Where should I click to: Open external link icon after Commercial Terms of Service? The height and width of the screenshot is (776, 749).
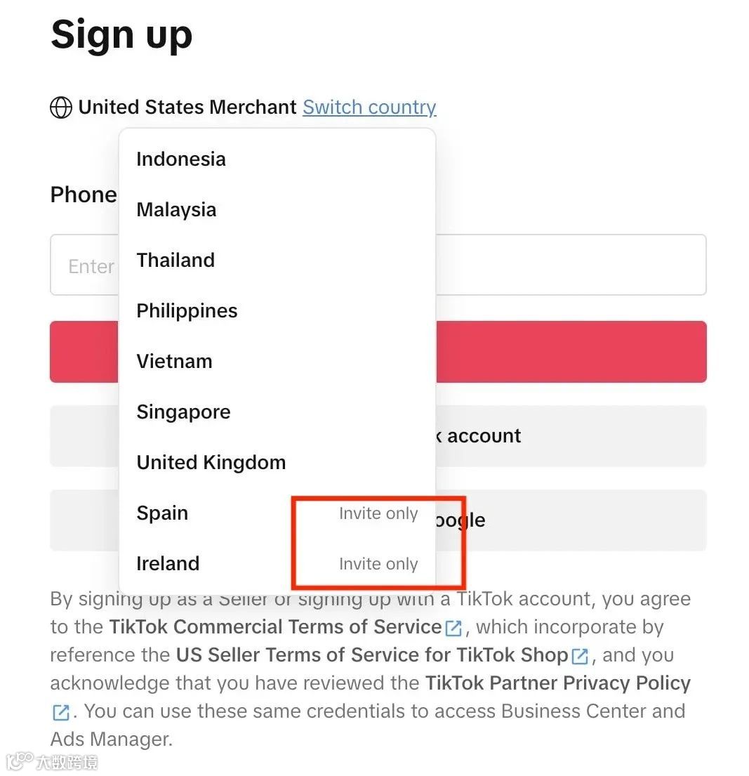coord(453,628)
